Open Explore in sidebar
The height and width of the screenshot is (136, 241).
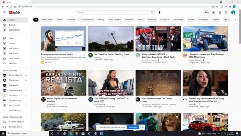tap(14, 25)
